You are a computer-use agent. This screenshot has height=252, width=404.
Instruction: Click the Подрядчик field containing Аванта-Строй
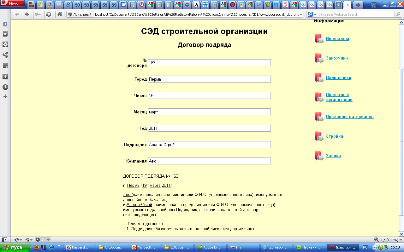(x=209, y=145)
